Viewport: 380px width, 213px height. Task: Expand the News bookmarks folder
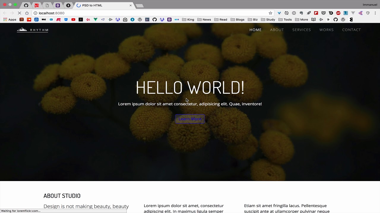pos(204,20)
